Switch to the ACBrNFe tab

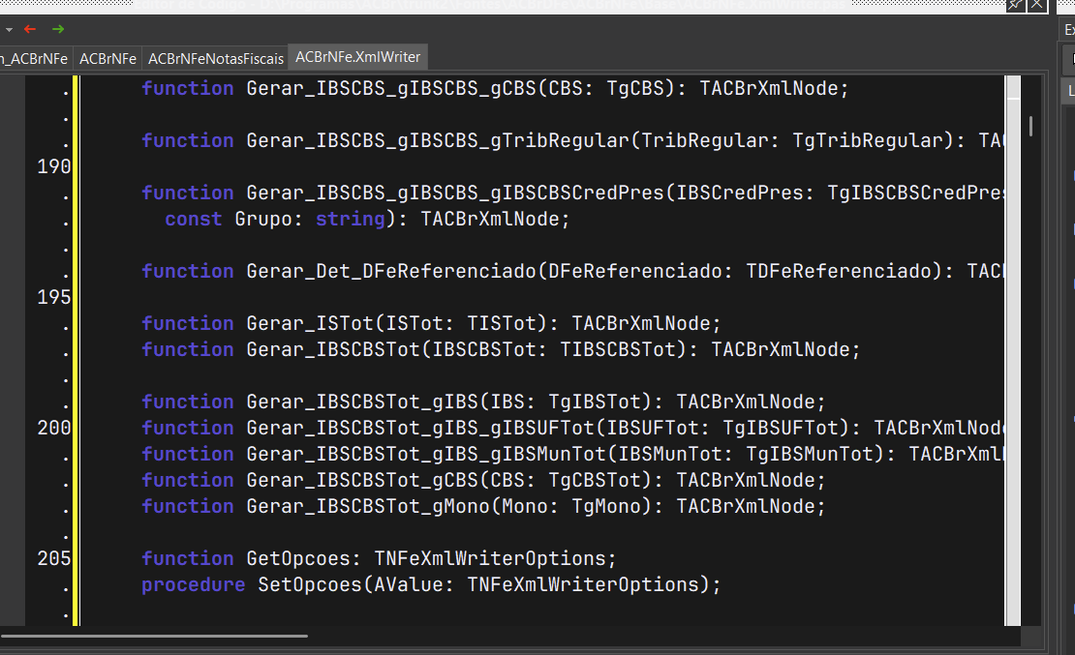tap(107, 59)
